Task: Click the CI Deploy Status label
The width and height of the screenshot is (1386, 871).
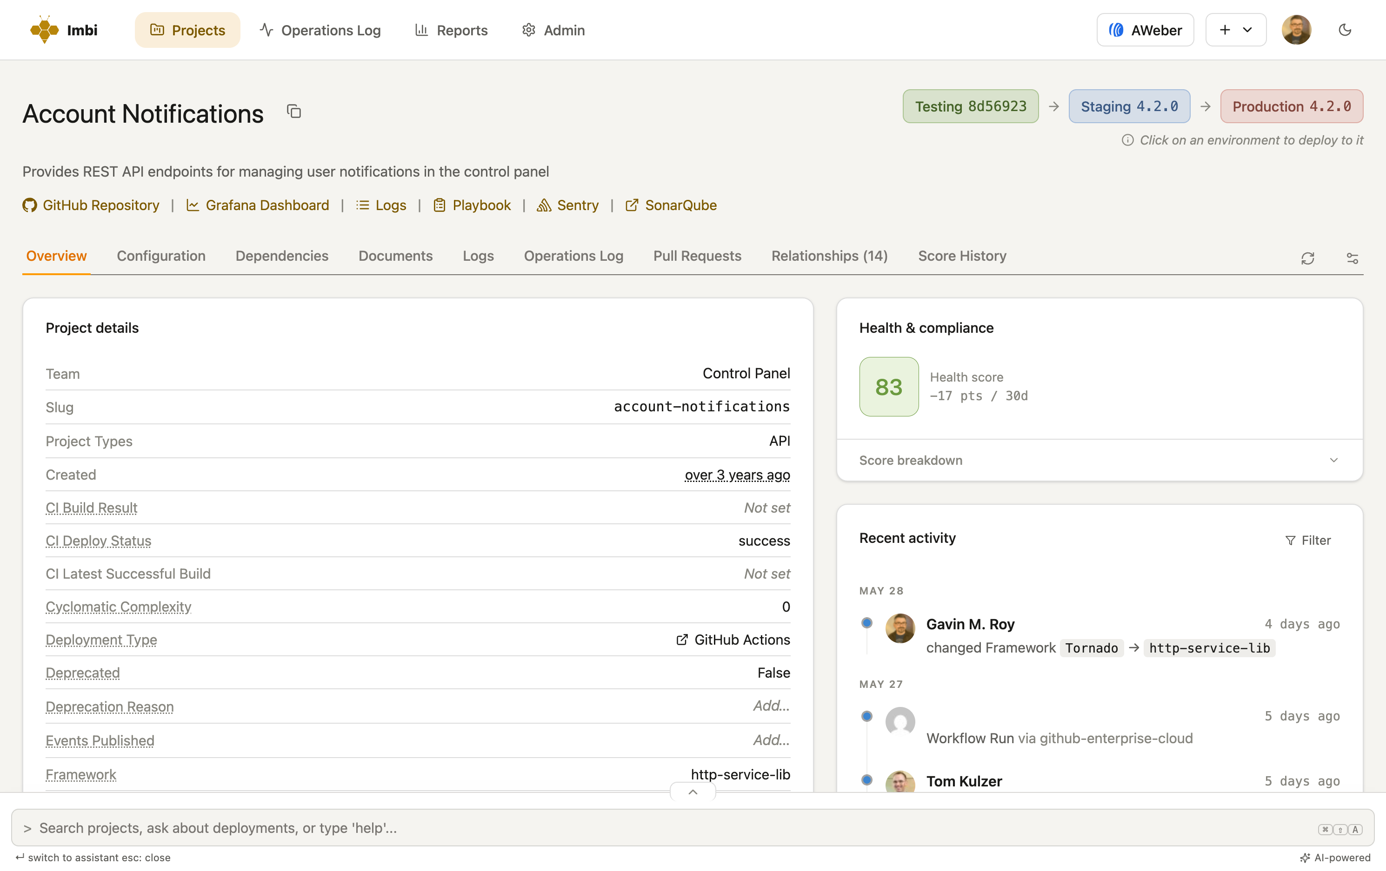Action: tap(99, 541)
